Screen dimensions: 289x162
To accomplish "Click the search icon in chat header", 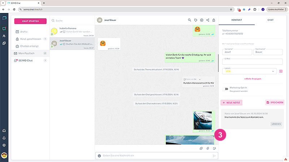I will (190, 20).
